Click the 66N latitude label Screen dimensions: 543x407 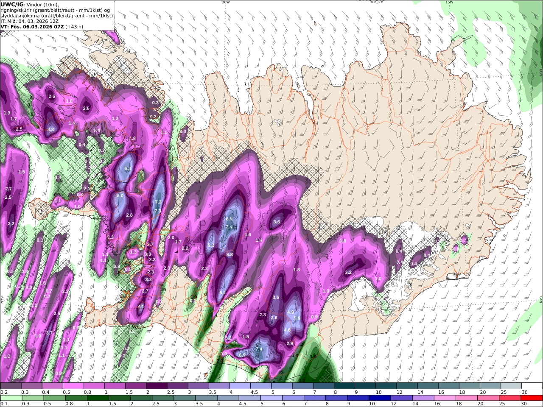tap(541, 72)
